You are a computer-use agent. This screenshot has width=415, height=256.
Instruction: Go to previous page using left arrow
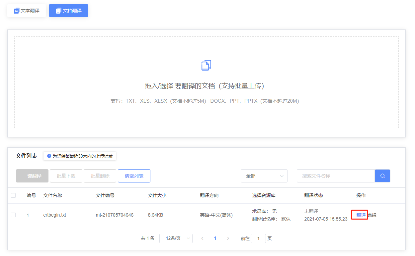point(202,238)
